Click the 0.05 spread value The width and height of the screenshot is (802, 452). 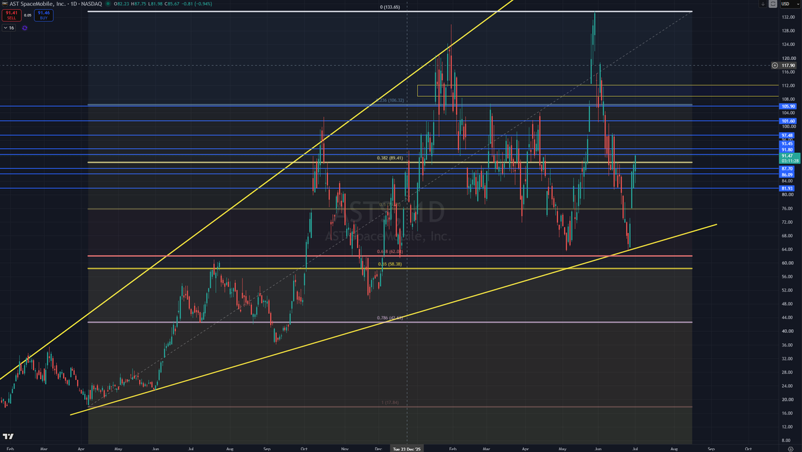pyautogui.click(x=27, y=15)
